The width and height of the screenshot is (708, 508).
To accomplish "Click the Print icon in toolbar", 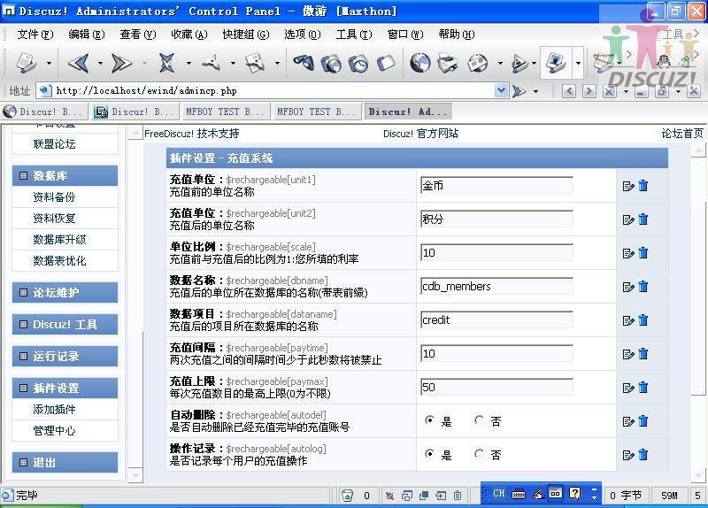I will 448,62.
